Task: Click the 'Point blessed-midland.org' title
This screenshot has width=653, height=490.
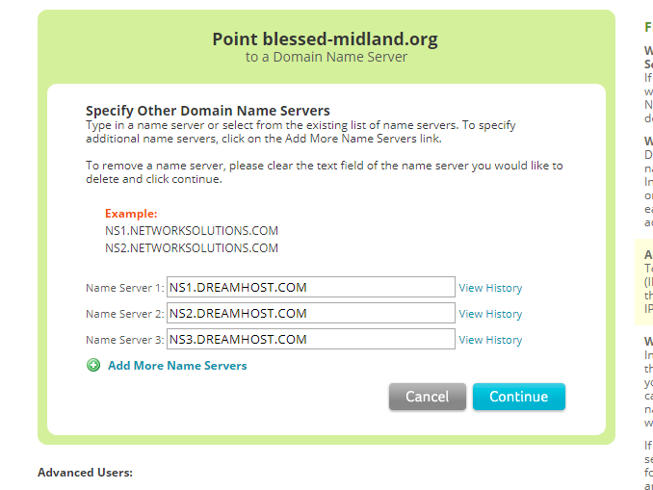Action: click(326, 39)
